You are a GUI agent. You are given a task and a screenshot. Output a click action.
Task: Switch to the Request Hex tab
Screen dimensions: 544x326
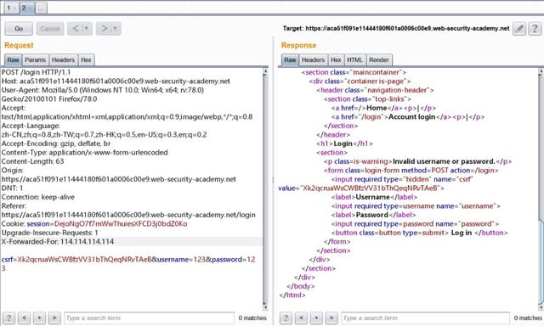[x=86, y=60]
